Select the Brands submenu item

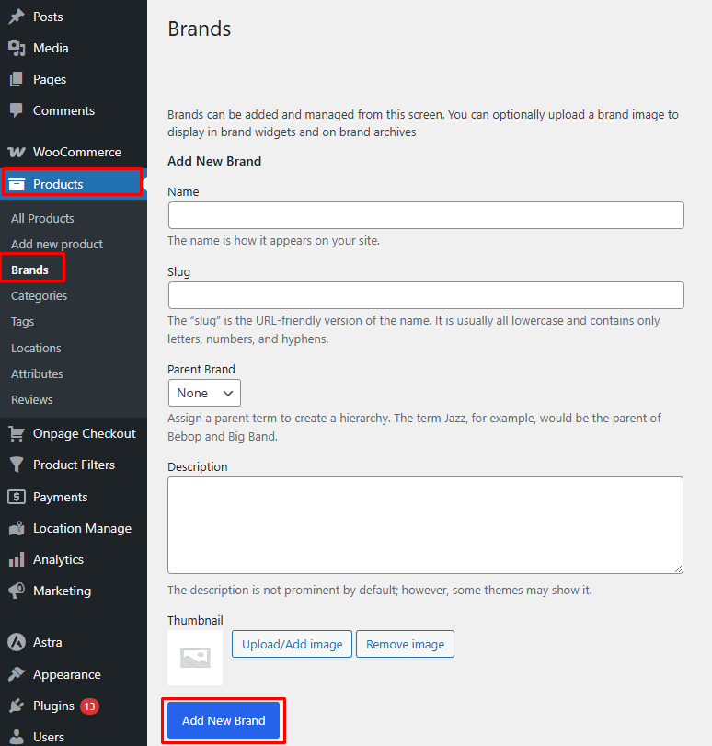(x=30, y=270)
